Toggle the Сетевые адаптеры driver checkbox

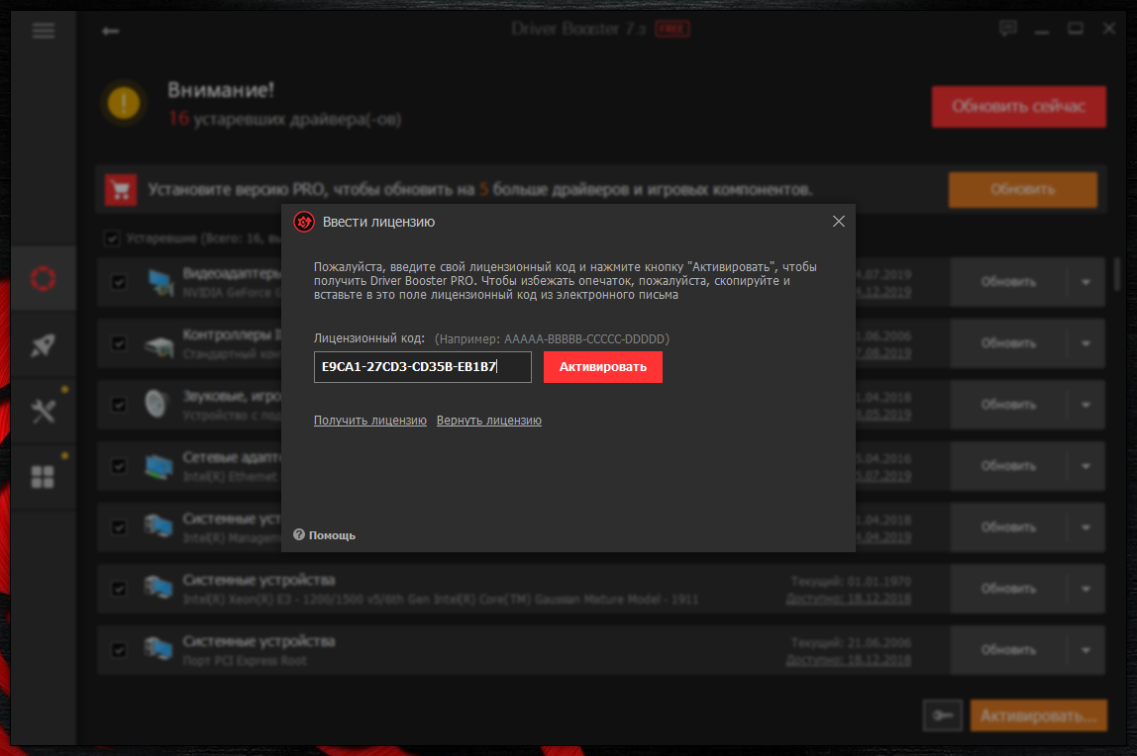coord(119,466)
